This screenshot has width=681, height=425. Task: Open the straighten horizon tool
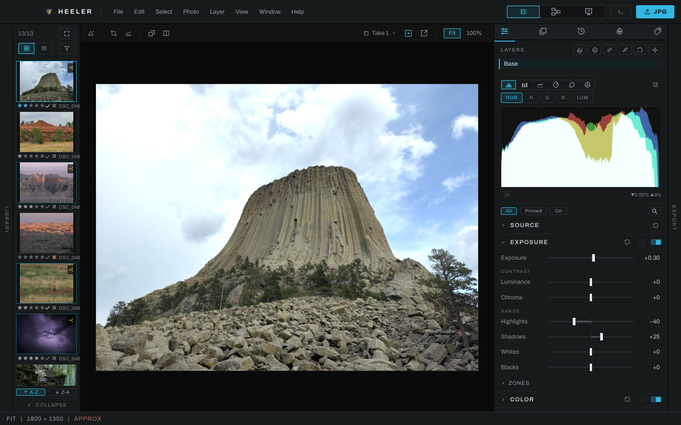(128, 34)
